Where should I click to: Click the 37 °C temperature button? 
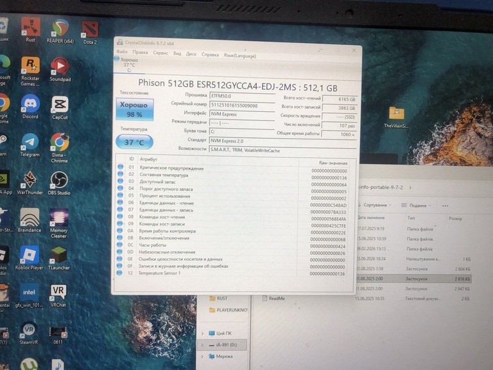coord(134,142)
